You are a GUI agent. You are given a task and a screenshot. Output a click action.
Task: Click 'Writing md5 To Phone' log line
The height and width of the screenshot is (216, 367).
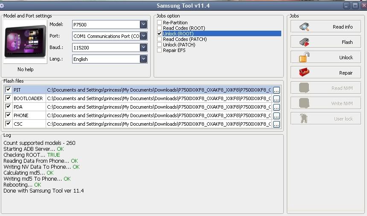(37, 179)
